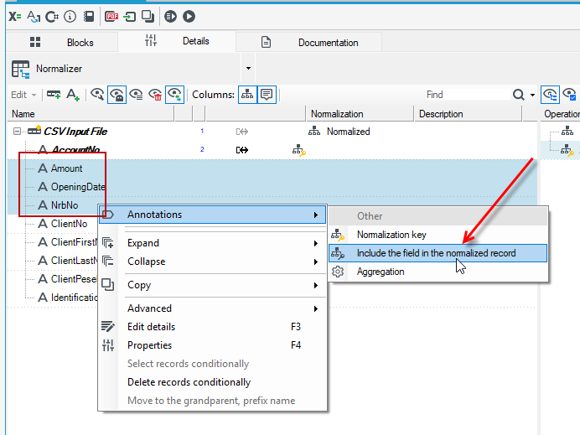Select the AccountNo field row

pos(75,149)
